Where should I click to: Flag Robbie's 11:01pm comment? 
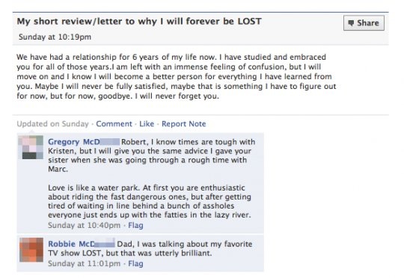135,264
